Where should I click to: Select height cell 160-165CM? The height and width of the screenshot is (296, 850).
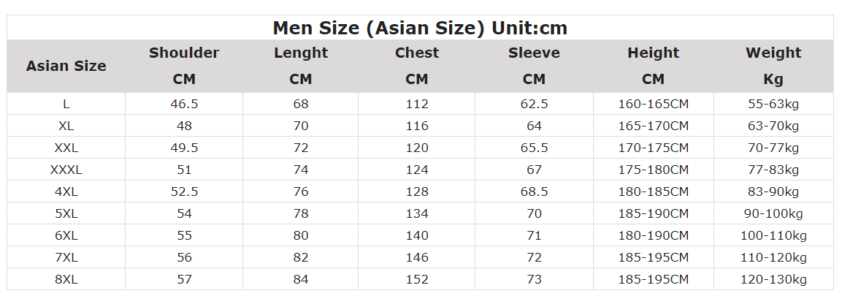coord(654,104)
